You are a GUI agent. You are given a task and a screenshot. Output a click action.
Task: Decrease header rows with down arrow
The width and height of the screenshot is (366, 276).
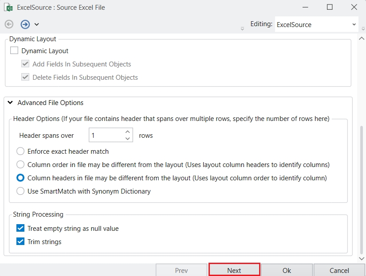[x=128, y=139]
